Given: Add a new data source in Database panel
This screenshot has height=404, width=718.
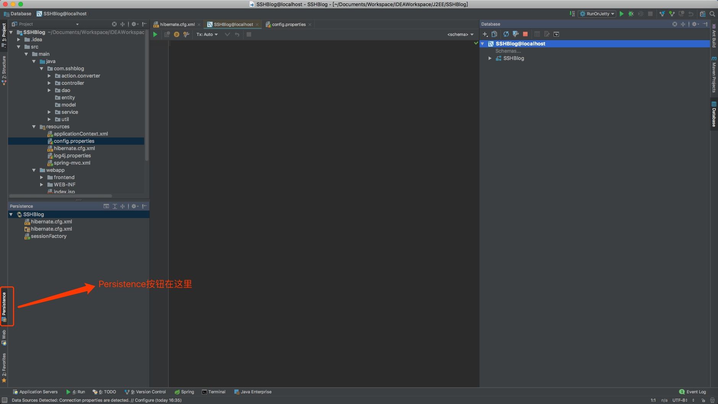Looking at the screenshot, I should click(x=485, y=34).
